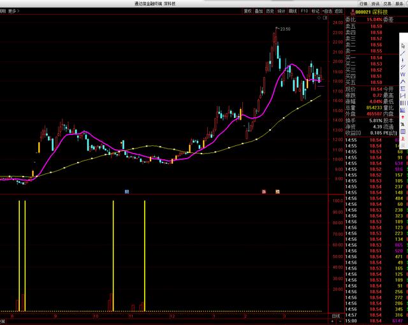Click the 收益 value 0.185

[x=376, y=133]
